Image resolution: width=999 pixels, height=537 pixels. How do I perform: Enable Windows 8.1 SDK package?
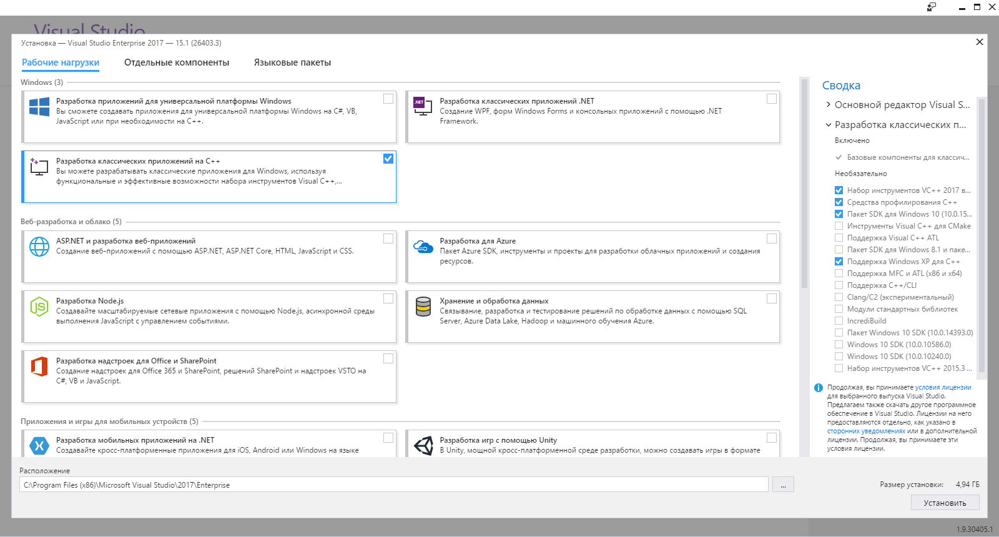(x=839, y=250)
